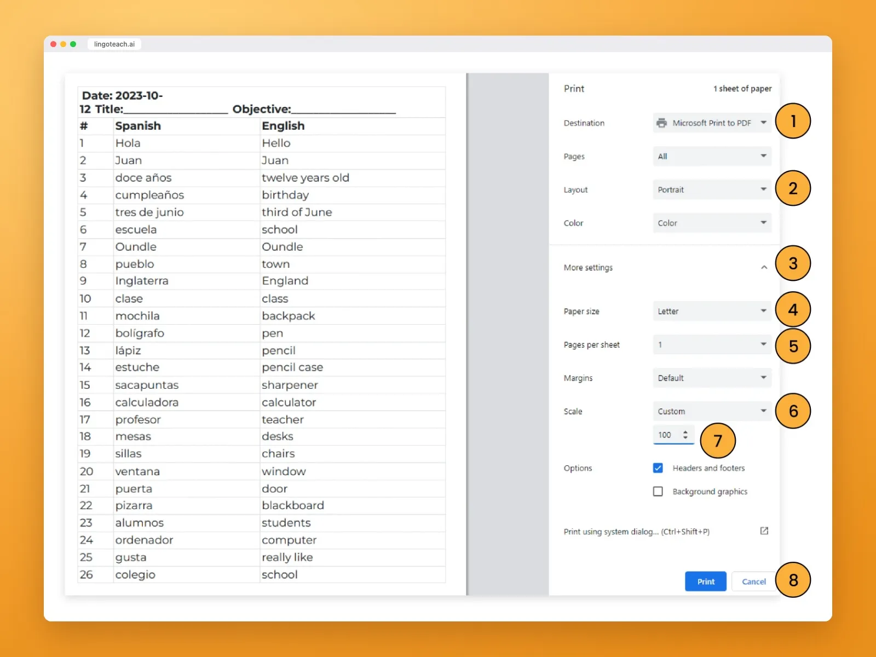This screenshot has height=657, width=876.
Task: Click the word 'blackboard' in preview
Action: 293,505
